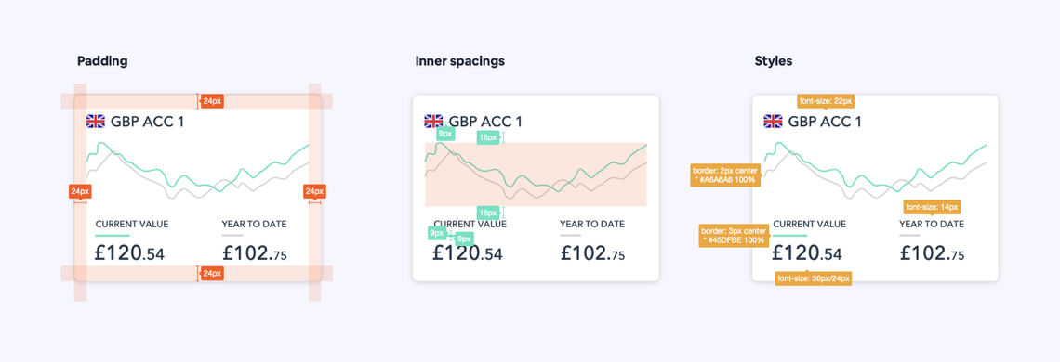Viewport: 1060px width, 362px height.
Task: Click the UK flag icon in Styles card
Action: (x=773, y=121)
